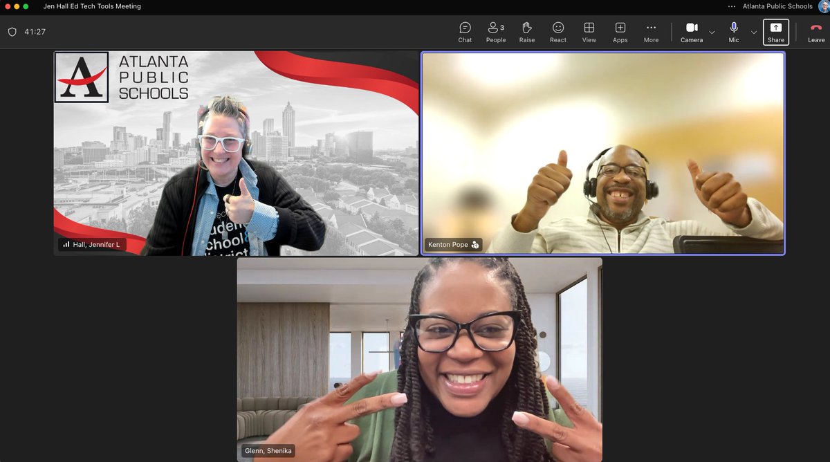This screenshot has width=830, height=462.
Task: Click the Hall, Jennifer L name label
Action: tap(97, 244)
